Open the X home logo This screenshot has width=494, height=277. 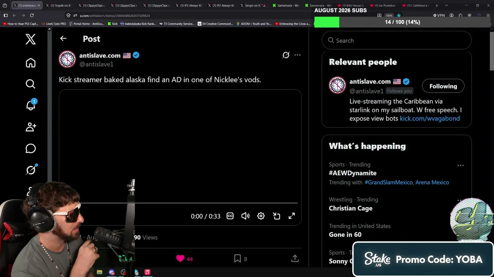[30, 39]
